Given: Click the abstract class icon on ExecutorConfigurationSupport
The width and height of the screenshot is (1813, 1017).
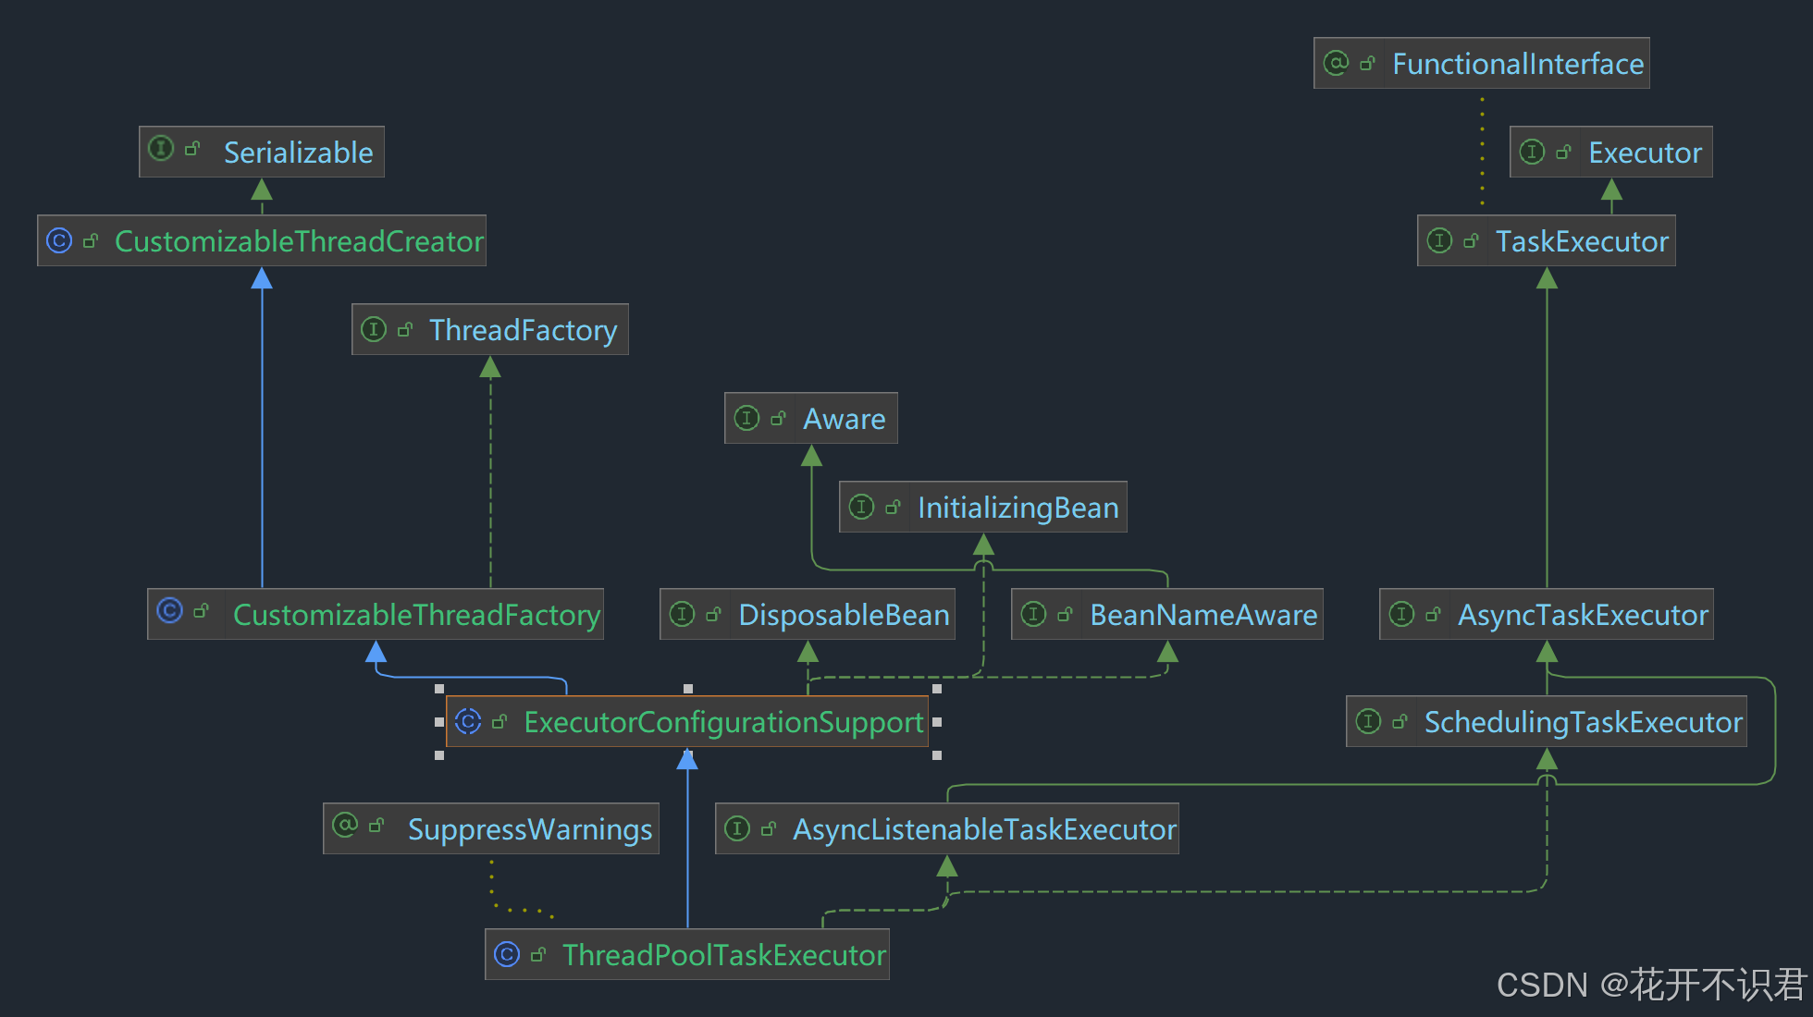Looking at the screenshot, I should pos(468,721).
